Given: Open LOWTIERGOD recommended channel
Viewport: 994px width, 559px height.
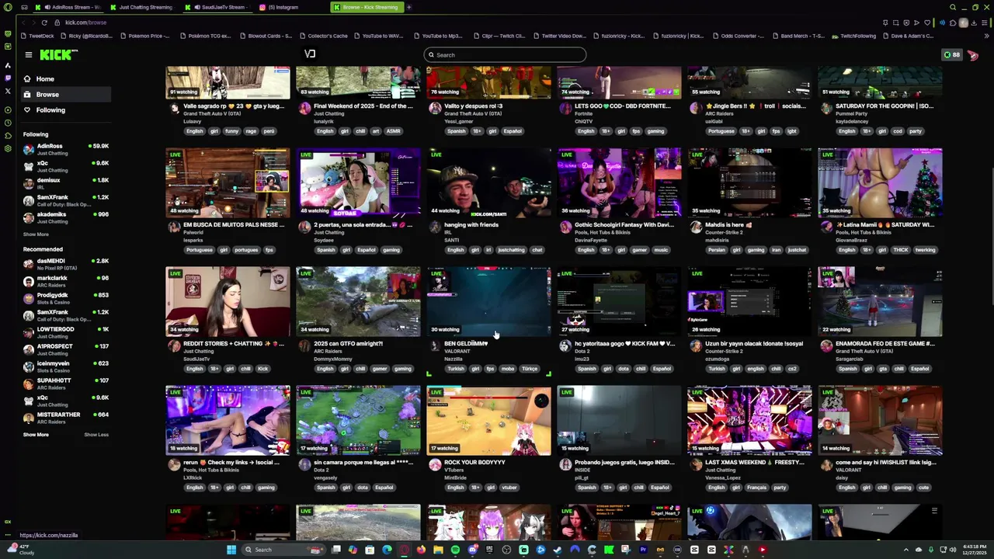Looking at the screenshot, I should pos(65,332).
